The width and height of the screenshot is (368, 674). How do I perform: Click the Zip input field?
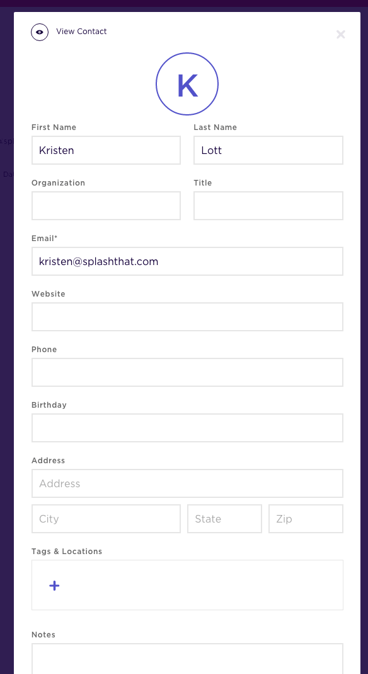pos(306,518)
